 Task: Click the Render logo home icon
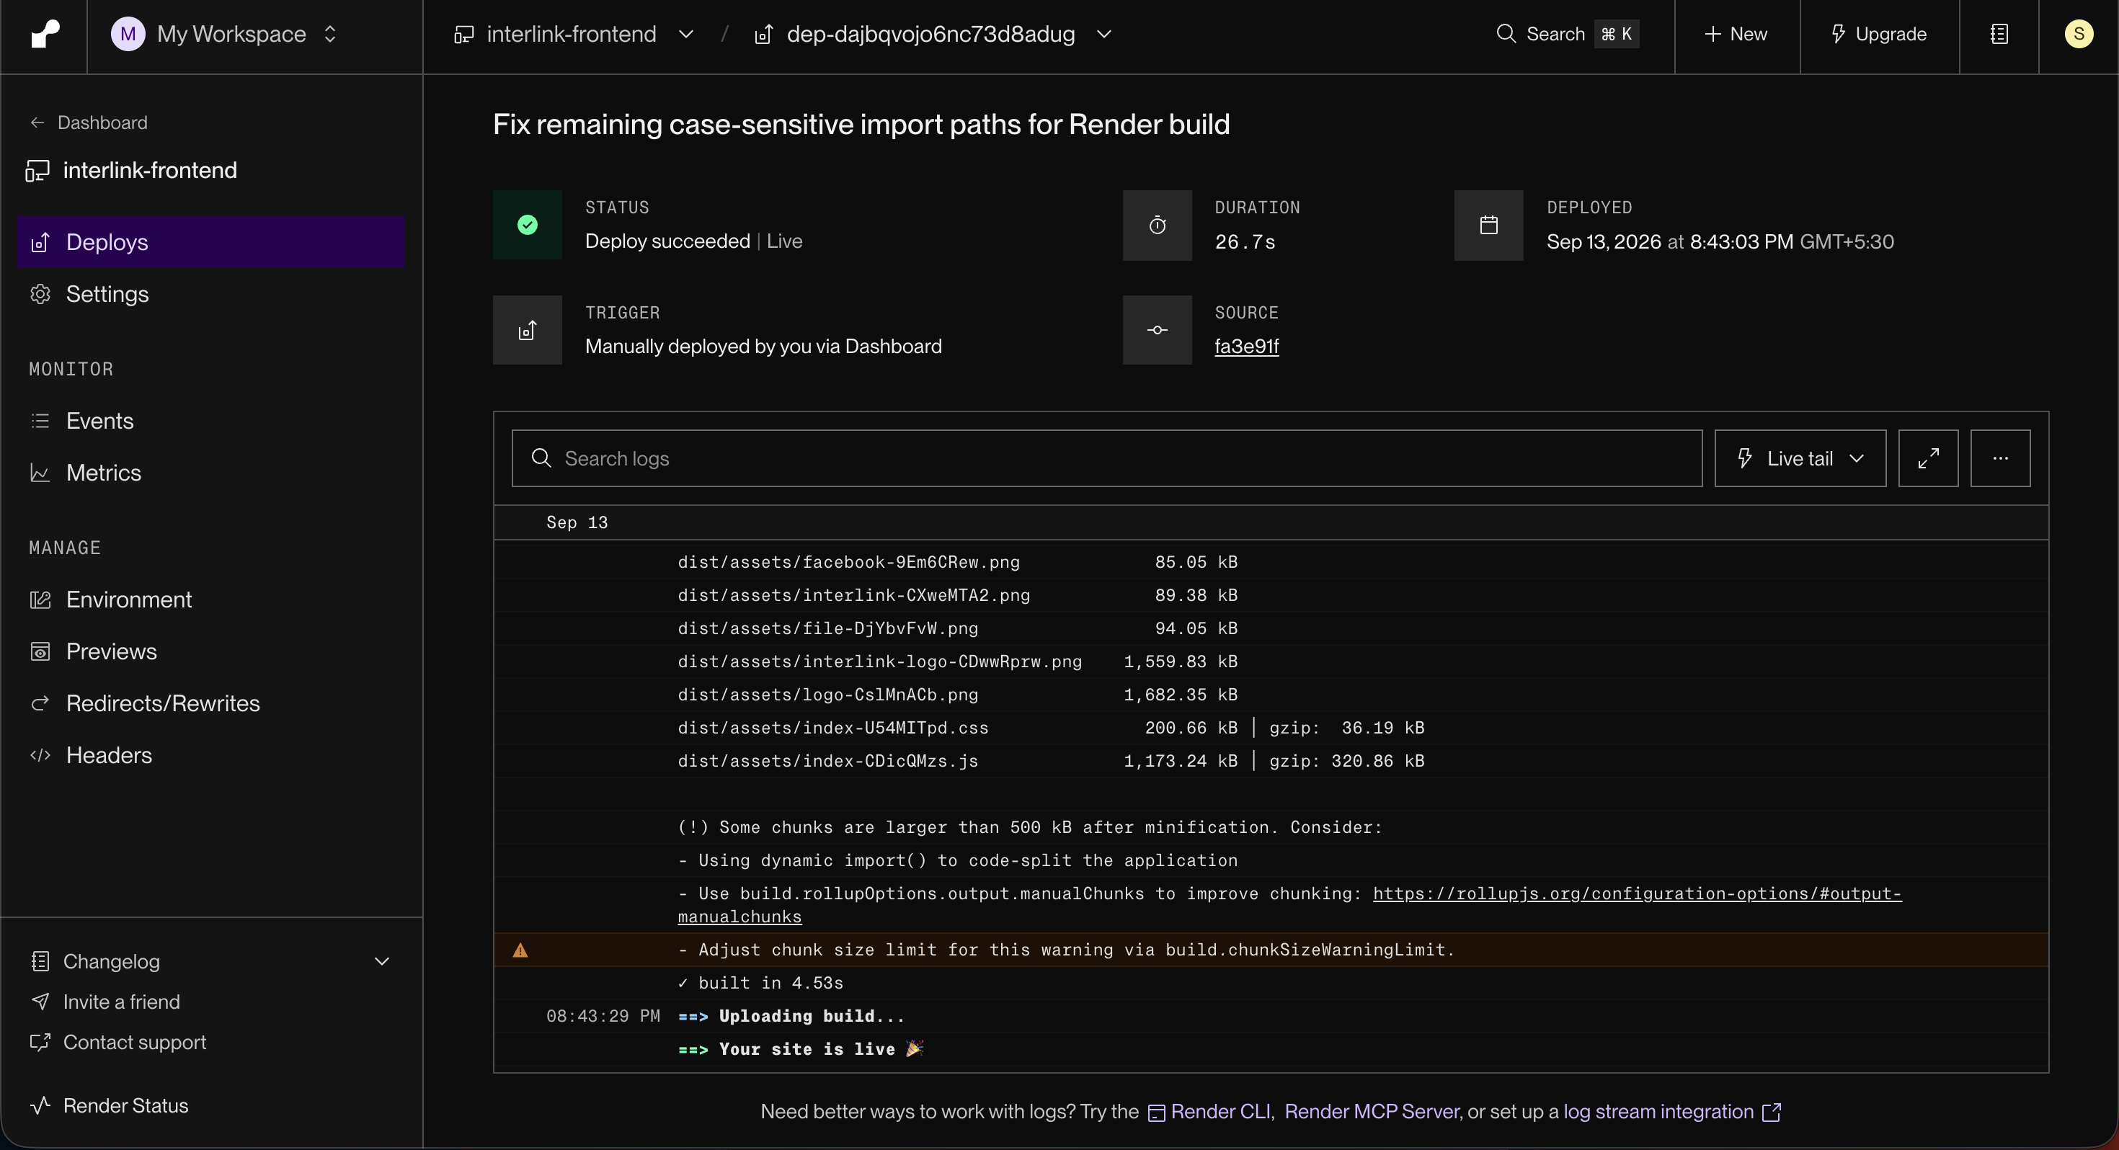click(x=45, y=34)
